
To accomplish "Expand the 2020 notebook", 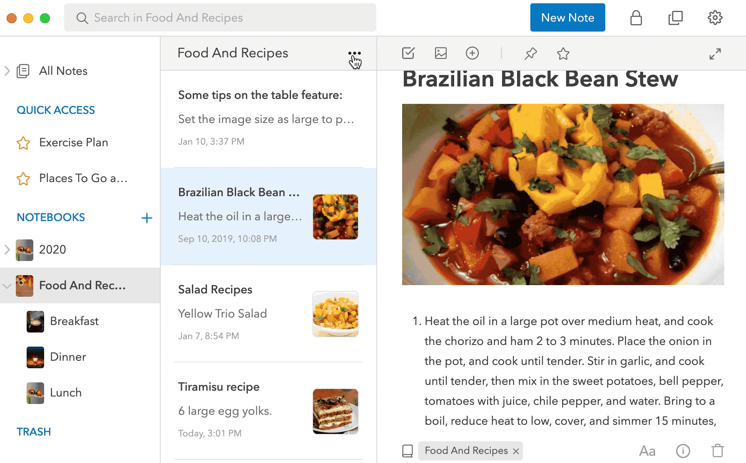I will [x=7, y=249].
